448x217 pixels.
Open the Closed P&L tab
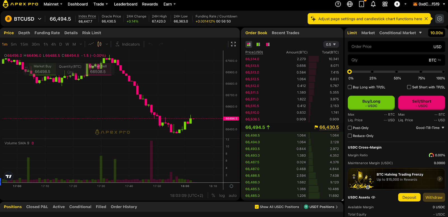click(x=37, y=207)
